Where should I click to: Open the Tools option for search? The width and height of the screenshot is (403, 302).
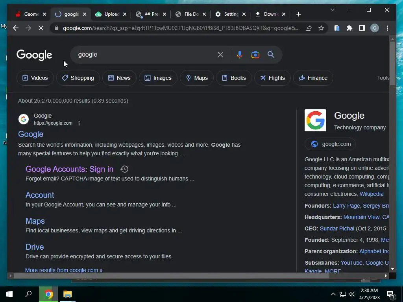[x=383, y=78]
